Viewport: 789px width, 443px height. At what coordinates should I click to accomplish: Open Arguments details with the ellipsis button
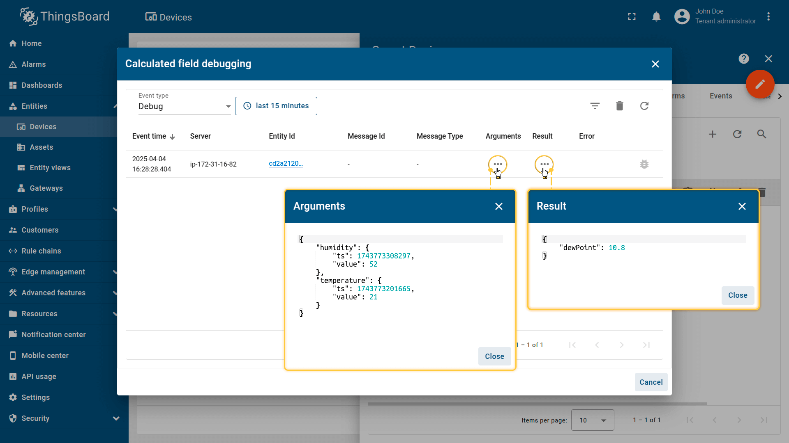click(x=498, y=164)
